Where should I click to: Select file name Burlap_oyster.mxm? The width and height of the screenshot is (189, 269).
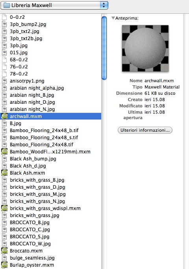32,265
